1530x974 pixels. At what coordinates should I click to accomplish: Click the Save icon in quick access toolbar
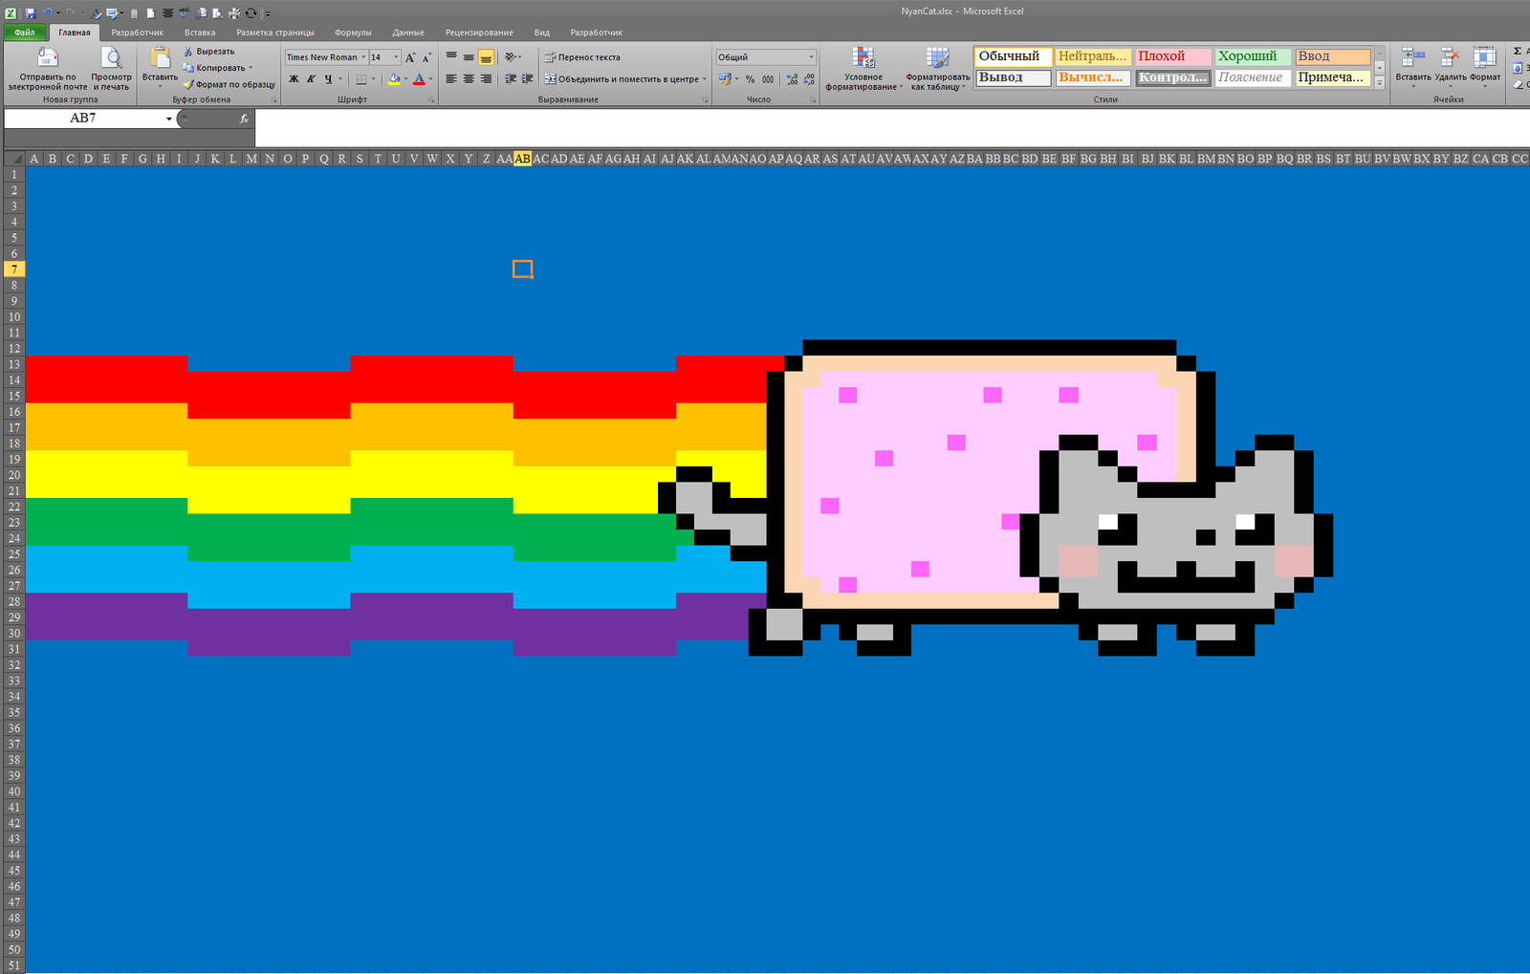click(x=31, y=12)
